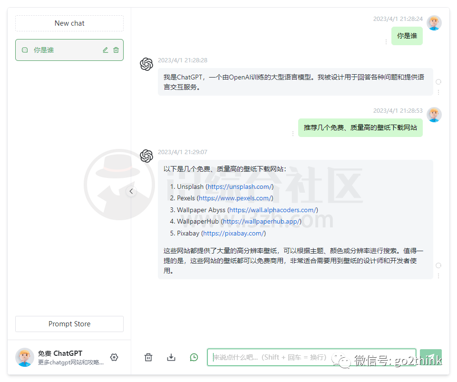Click user avatar at 21:28:24 message

tap(434, 23)
